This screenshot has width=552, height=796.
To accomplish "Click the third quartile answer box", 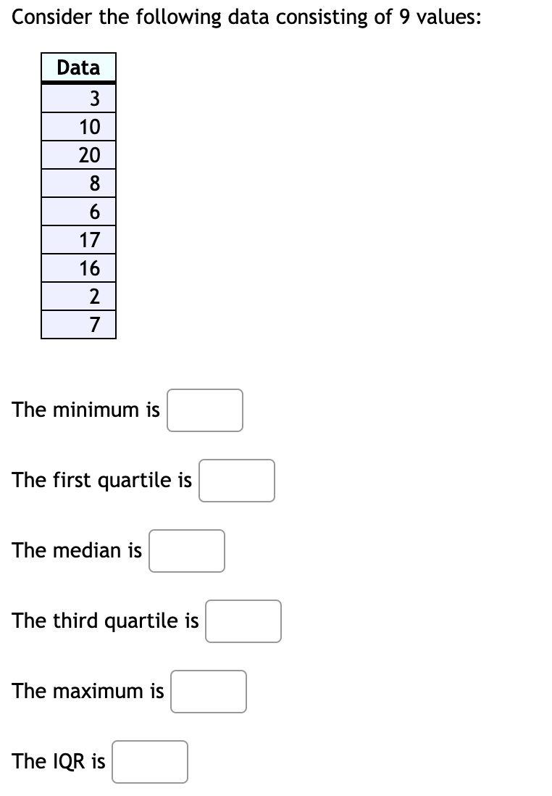I will [x=243, y=621].
